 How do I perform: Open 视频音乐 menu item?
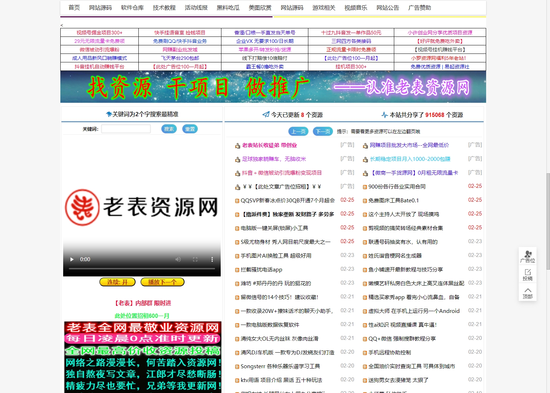click(356, 7)
